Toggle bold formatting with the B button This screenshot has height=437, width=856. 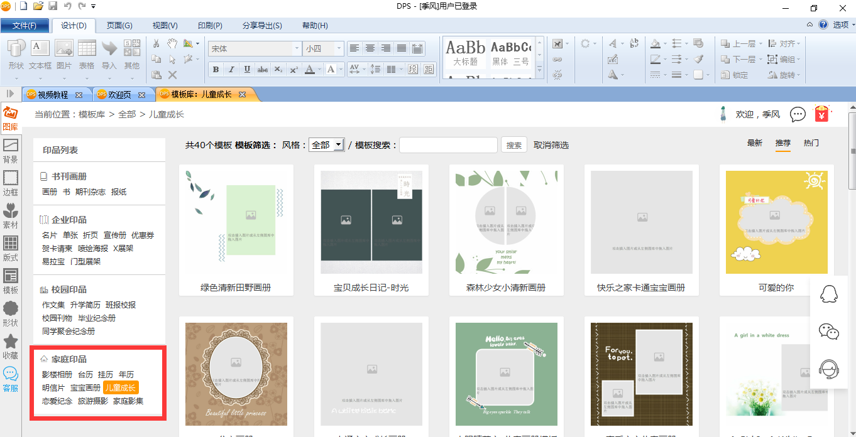tap(216, 69)
